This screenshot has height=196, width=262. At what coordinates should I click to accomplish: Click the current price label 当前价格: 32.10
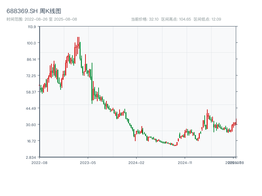[x=145, y=19]
